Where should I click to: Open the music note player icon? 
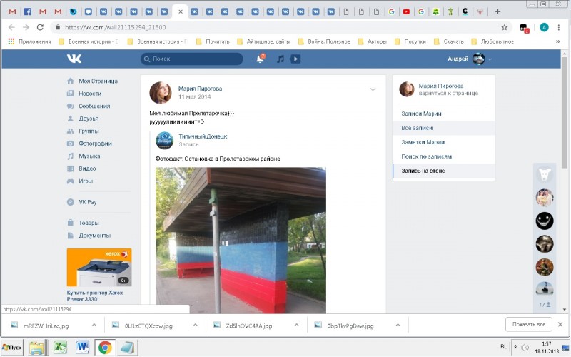coord(281,59)
